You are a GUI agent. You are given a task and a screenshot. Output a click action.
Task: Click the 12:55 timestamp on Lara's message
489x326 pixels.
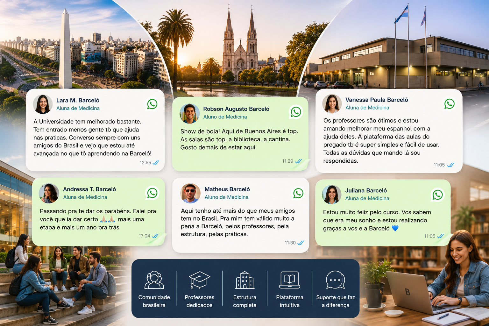click(x=145, y=163)
